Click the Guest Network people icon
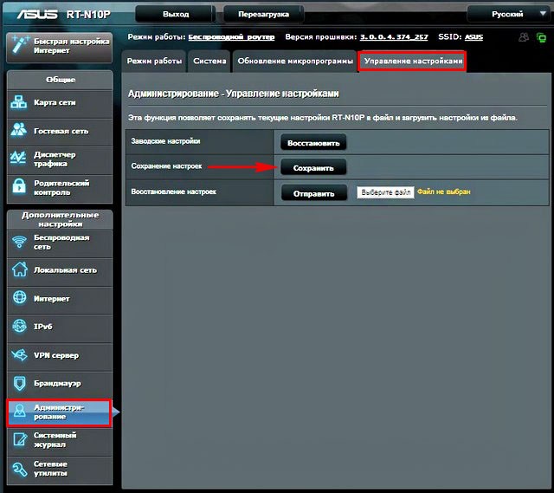Screen dimensions: 554x493 18,130
